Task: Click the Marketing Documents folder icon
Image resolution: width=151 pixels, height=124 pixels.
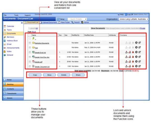Action: click(x=33, y=43)
